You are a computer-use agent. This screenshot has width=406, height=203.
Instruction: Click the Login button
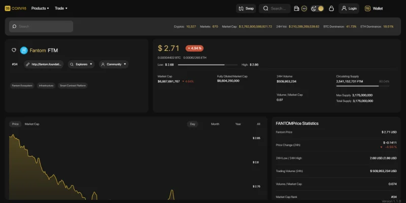pos(349,9)
